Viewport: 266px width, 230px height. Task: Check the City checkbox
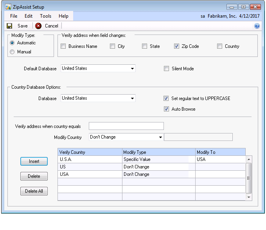(112, 46)
